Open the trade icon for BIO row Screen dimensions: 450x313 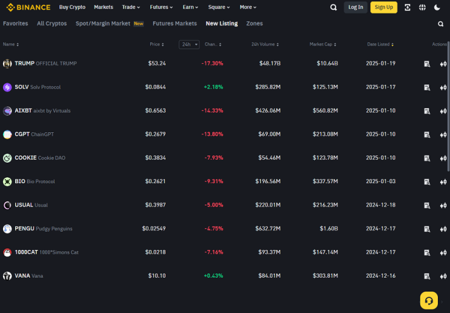point(443,181)
